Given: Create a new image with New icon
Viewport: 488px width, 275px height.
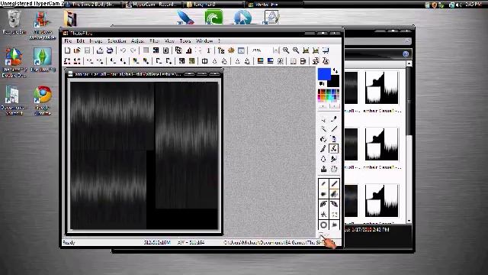Looking at the screenshot, I should click(x=68, y=50).
